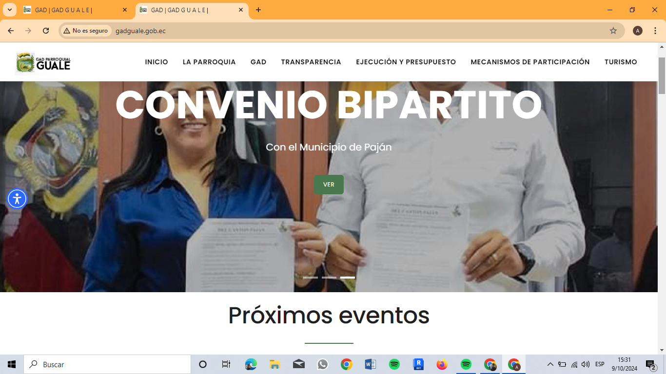Expand the tab search dropdown arrow
This screenshot has width=666, height=374.
(x=9, y=10)
